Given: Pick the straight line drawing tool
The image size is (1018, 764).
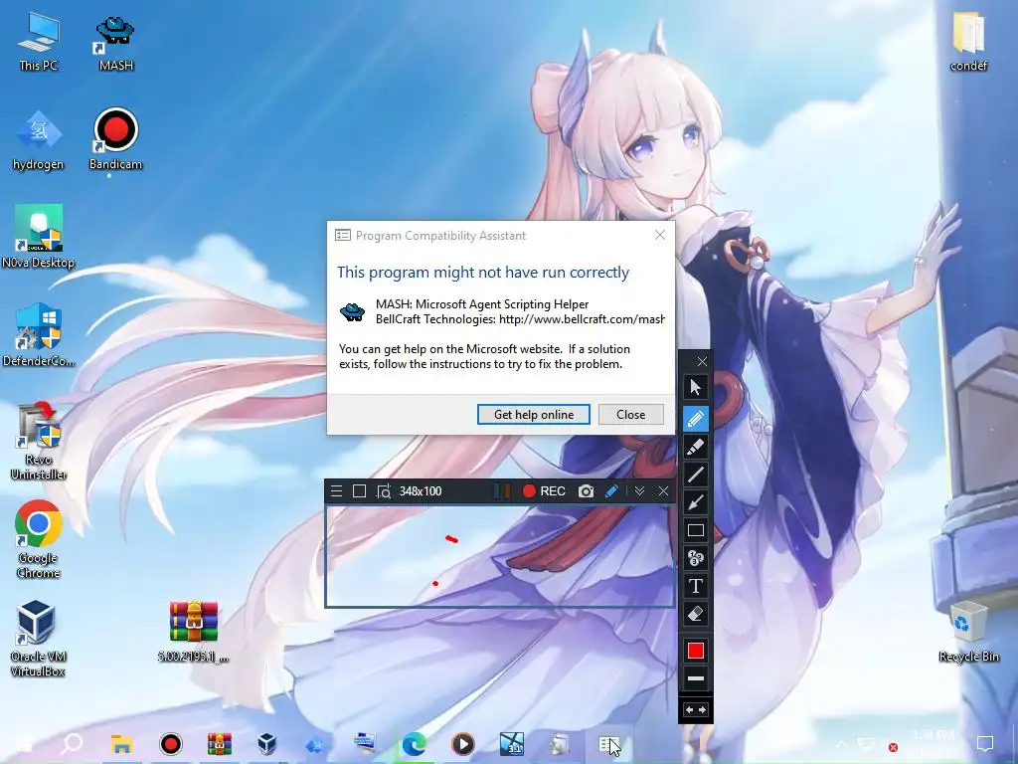Looking at the screenshot, I should 695,475.
